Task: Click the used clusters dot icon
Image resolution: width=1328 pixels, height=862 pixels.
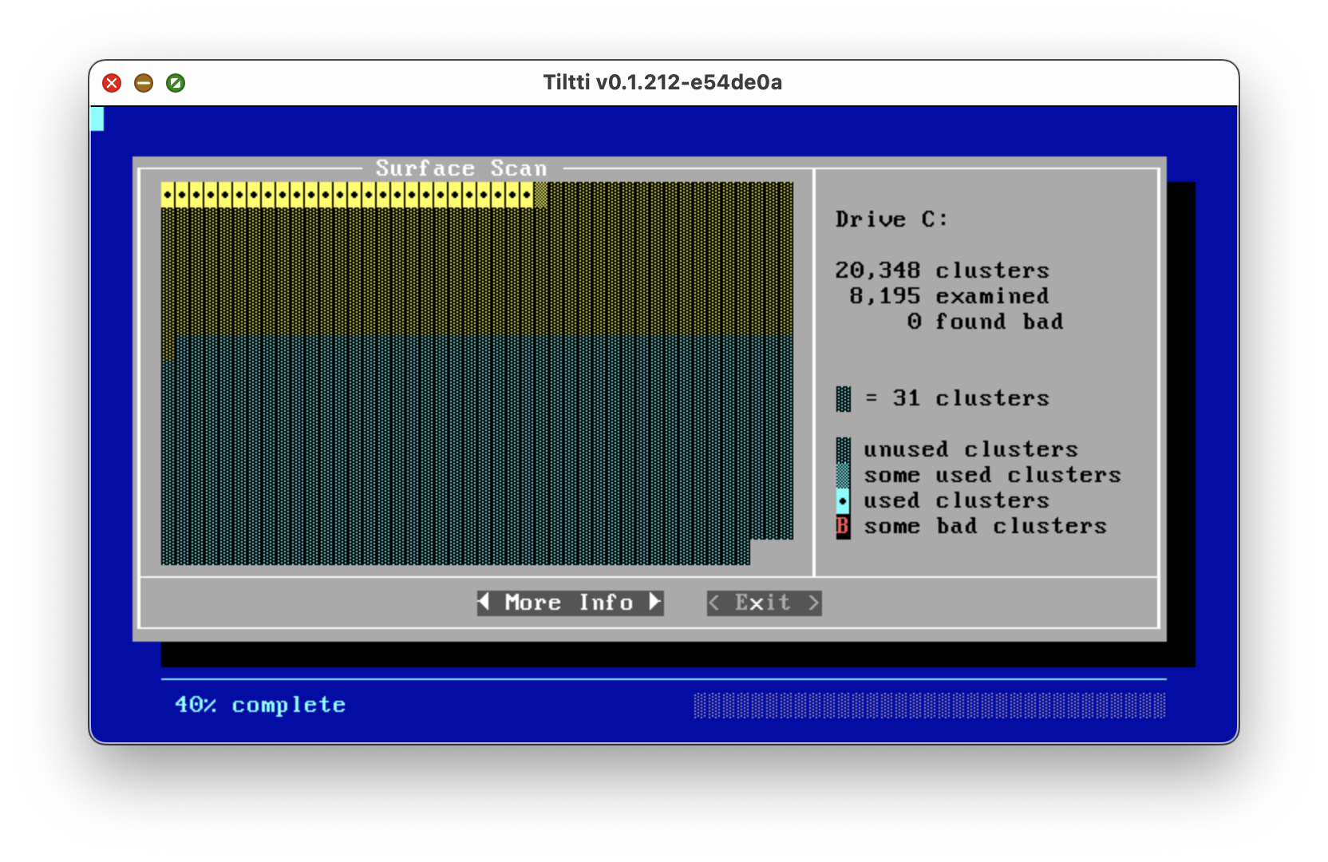Action: point(843,501)
